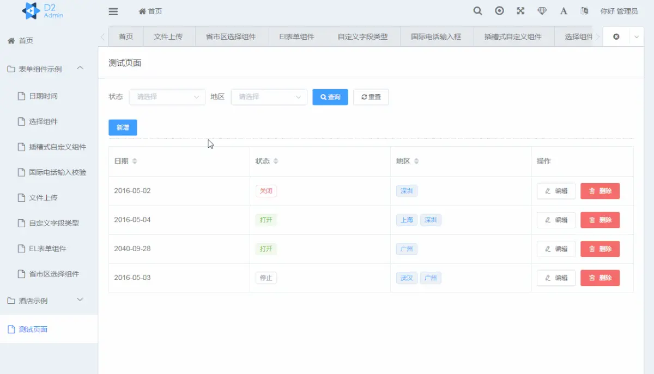Viewport: 654px width, 374px height.
Task: Click the D2 Admin logo
Action: [43, 11]
